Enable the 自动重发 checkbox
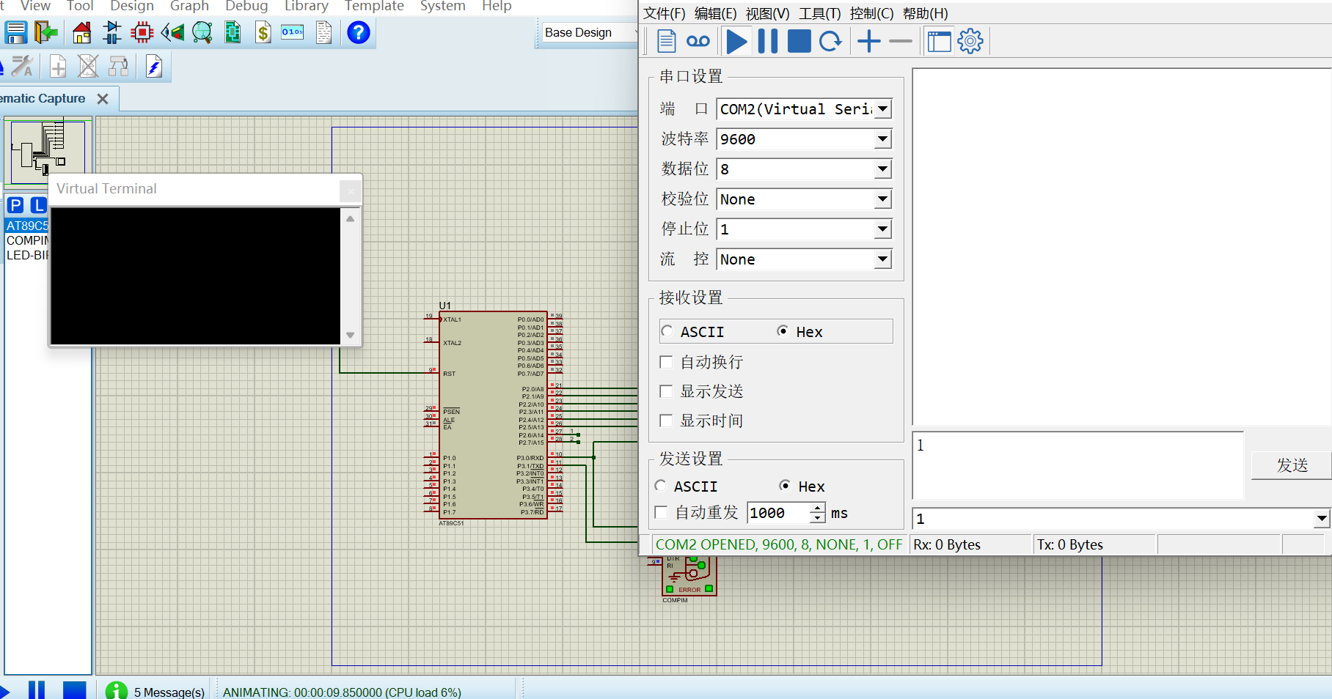1332x699 pixels. coord(661,513)
